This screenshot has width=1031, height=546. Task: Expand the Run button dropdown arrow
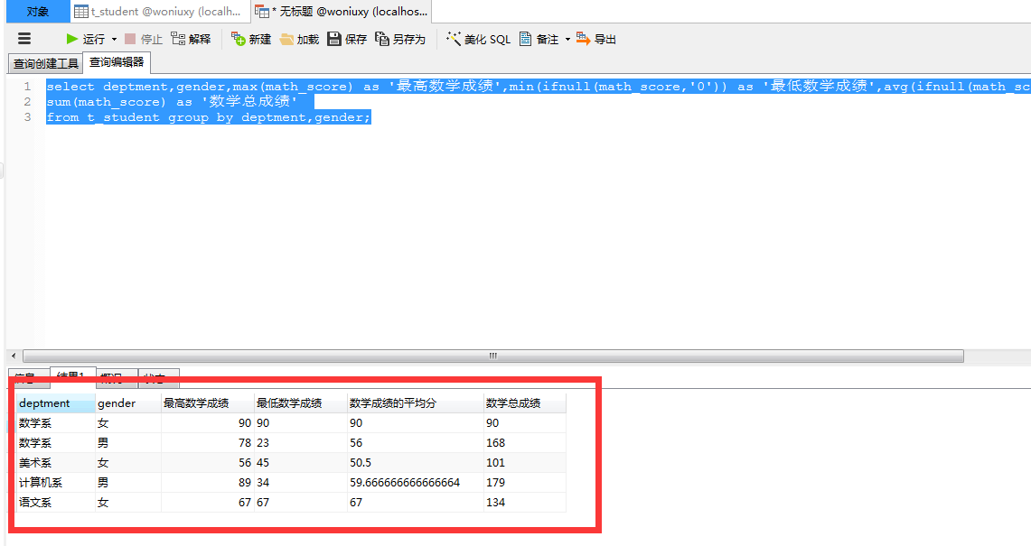114,40
